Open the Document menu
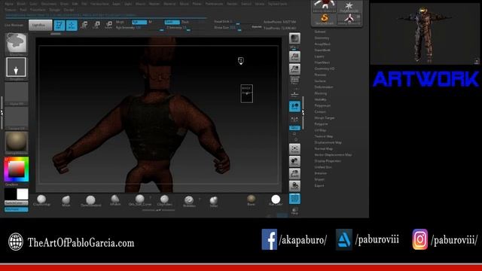Image resolution: width=482 pixels, height=271 pixels. tap(48, 4)
